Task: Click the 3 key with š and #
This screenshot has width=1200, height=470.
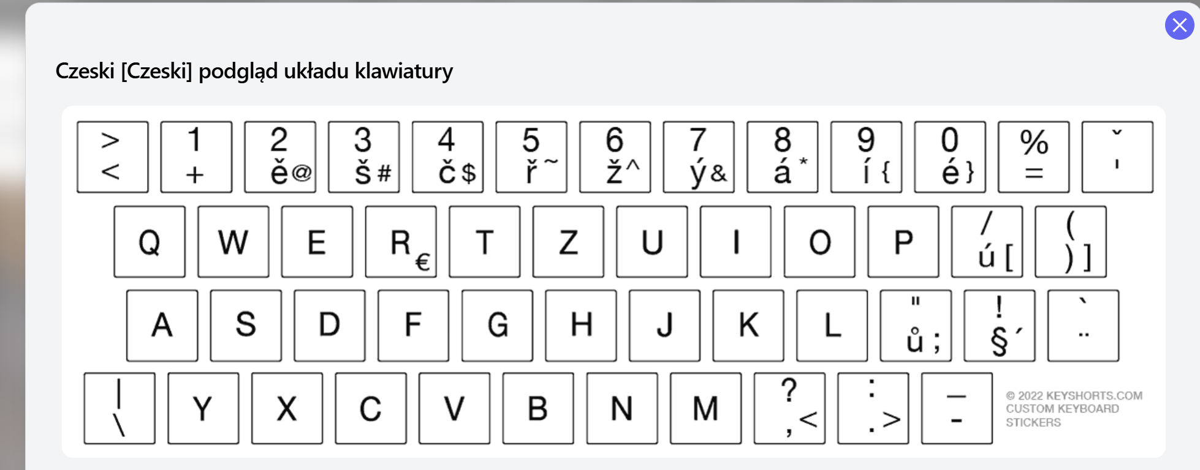Action: 363,157
